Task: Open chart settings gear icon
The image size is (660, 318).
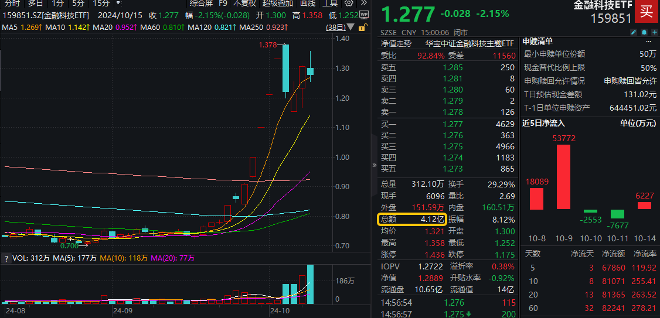Action: 349,4
